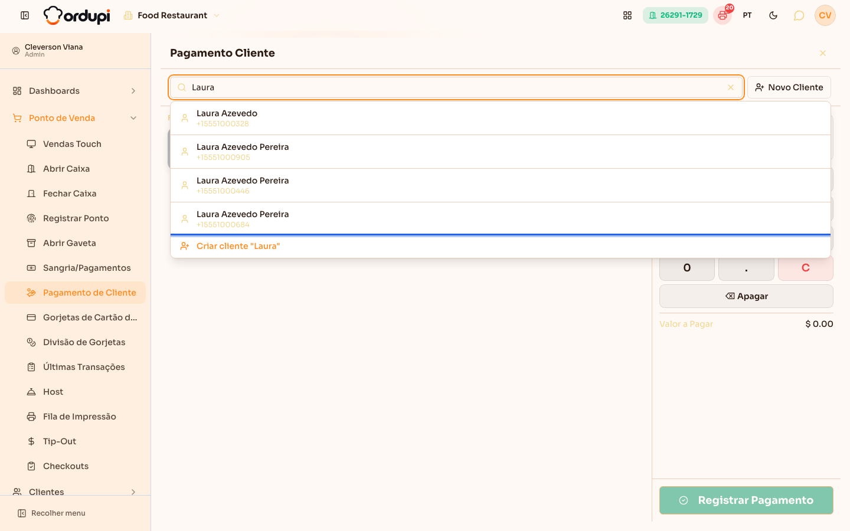This screenshot has width=850, height=531.
Task: Close the Pagamento Cliente panel
Action: pos(823,53)
